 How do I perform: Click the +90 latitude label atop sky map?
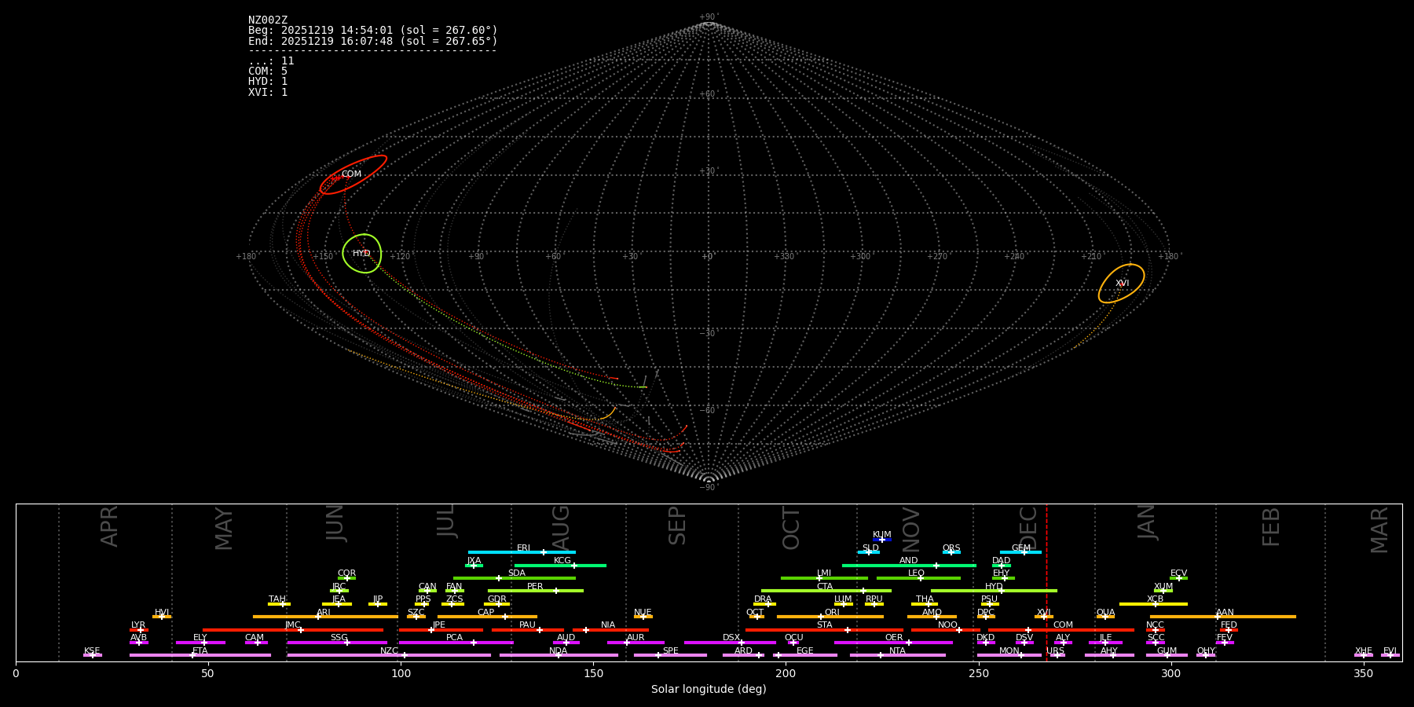708,17
